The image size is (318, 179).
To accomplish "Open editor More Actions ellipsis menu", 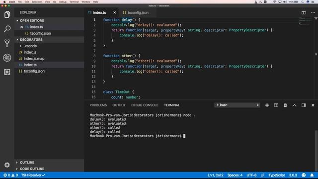I will coord(313,12).
